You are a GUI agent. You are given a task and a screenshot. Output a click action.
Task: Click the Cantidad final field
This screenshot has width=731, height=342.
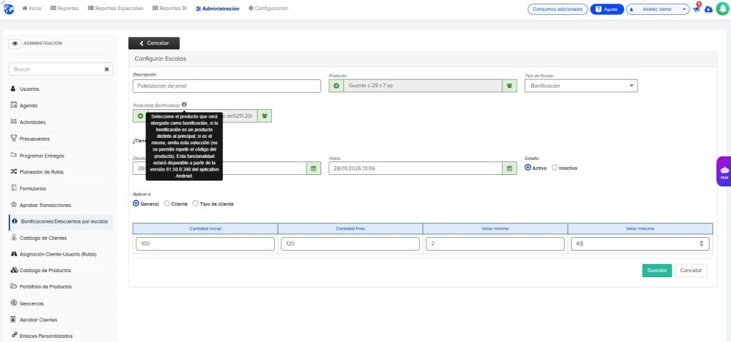click(350, 243)
